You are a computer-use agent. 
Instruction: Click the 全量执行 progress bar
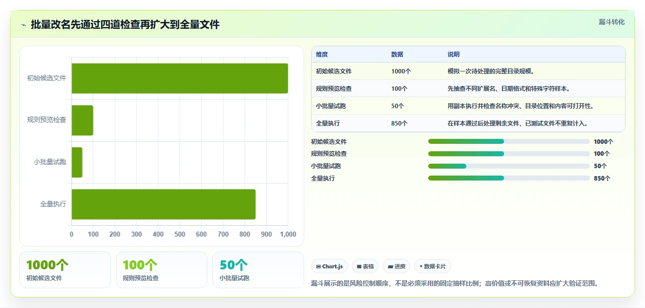tap(509, 178)
